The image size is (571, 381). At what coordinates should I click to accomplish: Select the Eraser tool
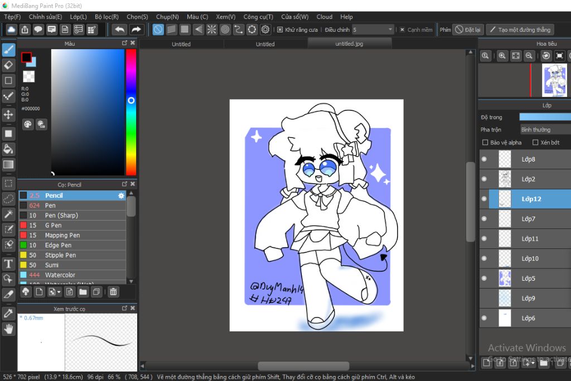tap(9, 65)
